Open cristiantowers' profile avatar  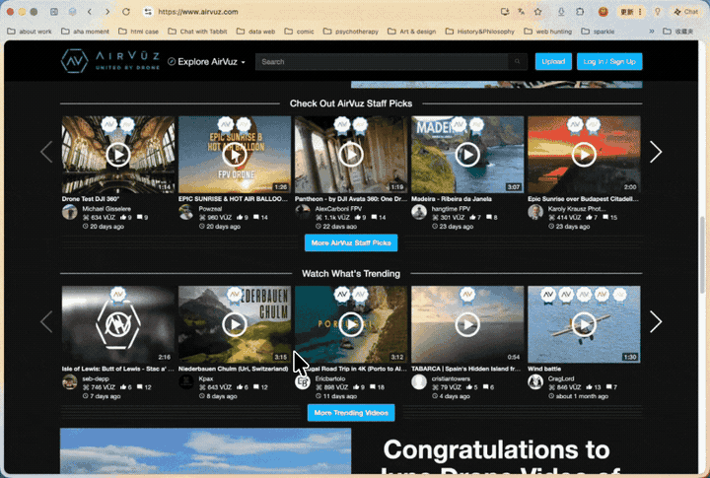tap(419, 382)
